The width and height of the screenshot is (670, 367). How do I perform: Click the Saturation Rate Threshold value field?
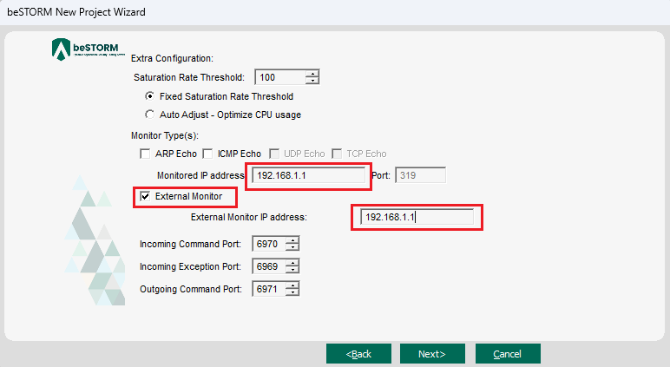(280, 77)
